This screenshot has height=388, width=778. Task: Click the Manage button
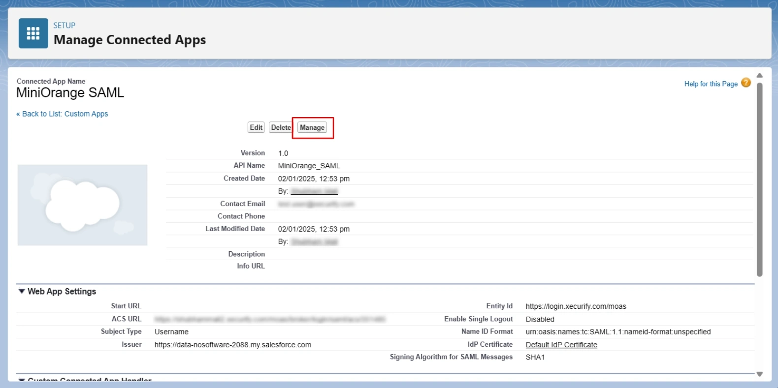[x=312, y=127]
